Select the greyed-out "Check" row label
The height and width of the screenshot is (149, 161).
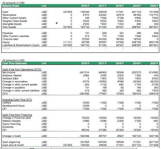[6, 48]
